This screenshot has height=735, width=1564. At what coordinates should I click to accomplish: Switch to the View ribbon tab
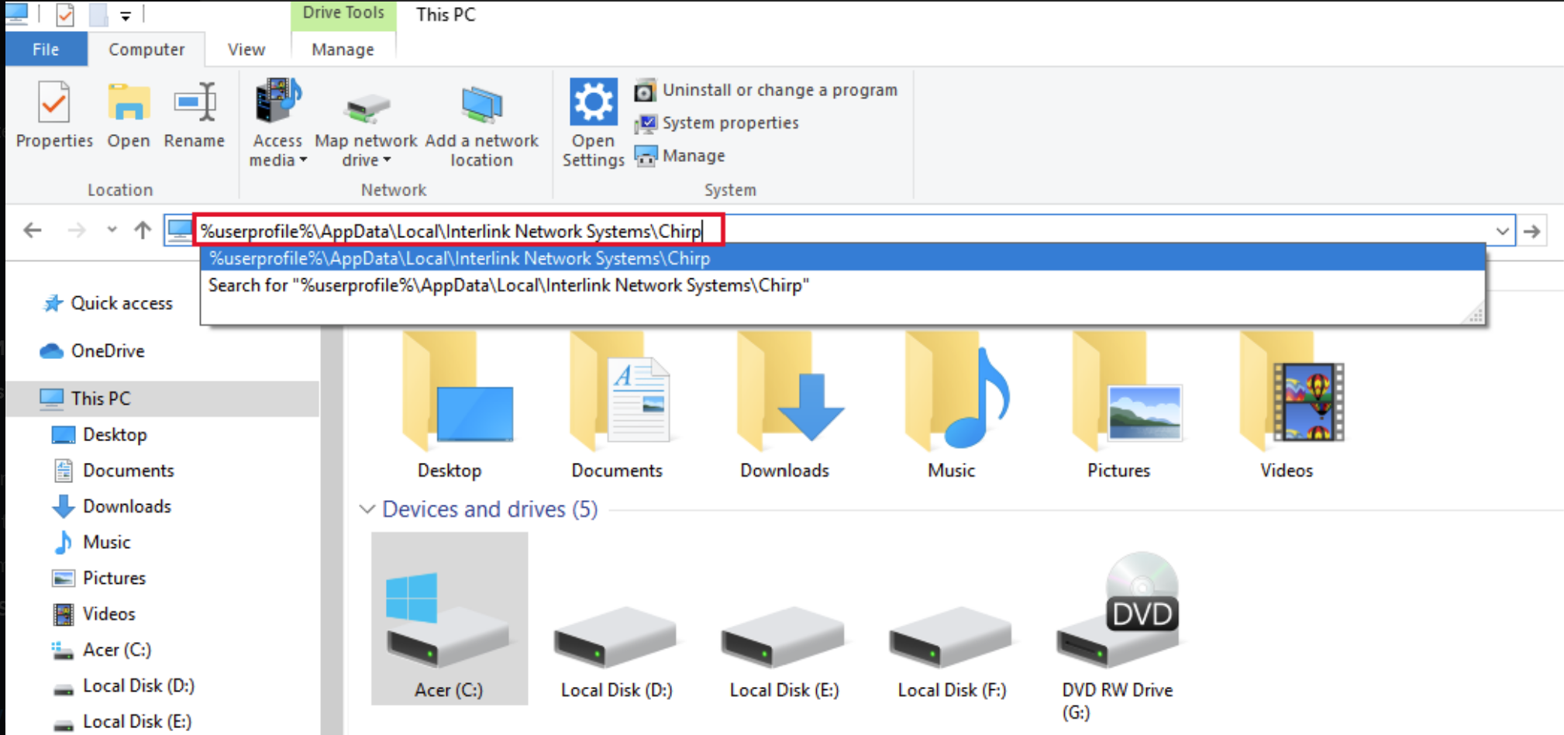click(x=246, y=50)
